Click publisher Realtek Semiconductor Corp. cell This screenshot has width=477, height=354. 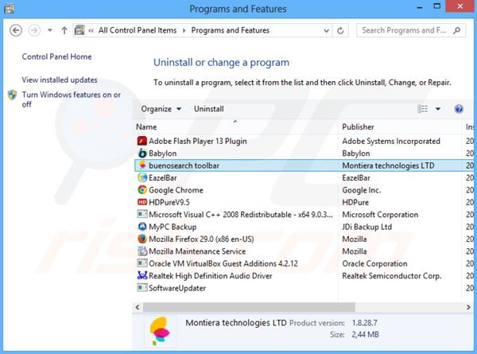(x=391, y=276)
